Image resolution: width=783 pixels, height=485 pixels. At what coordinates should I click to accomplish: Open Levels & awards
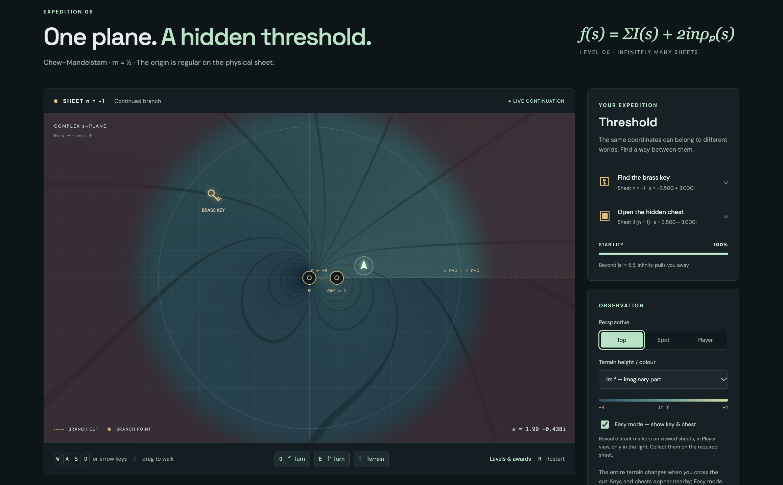pyautogui.click(x=510, y=459)
